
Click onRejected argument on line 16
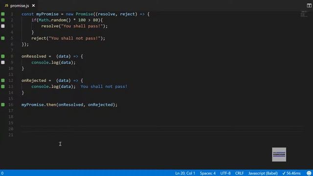click(100, 105)
